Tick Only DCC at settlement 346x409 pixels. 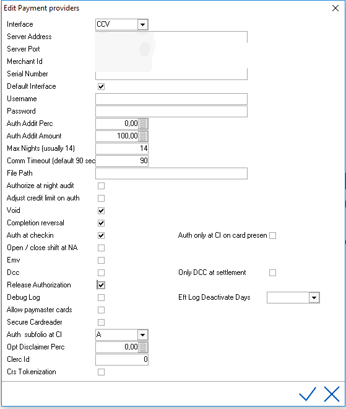click(272, 273)
